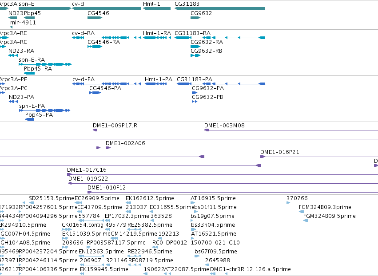Click the CG4546-PA protein label
This screenshot has width=378, height=276.
105,88
